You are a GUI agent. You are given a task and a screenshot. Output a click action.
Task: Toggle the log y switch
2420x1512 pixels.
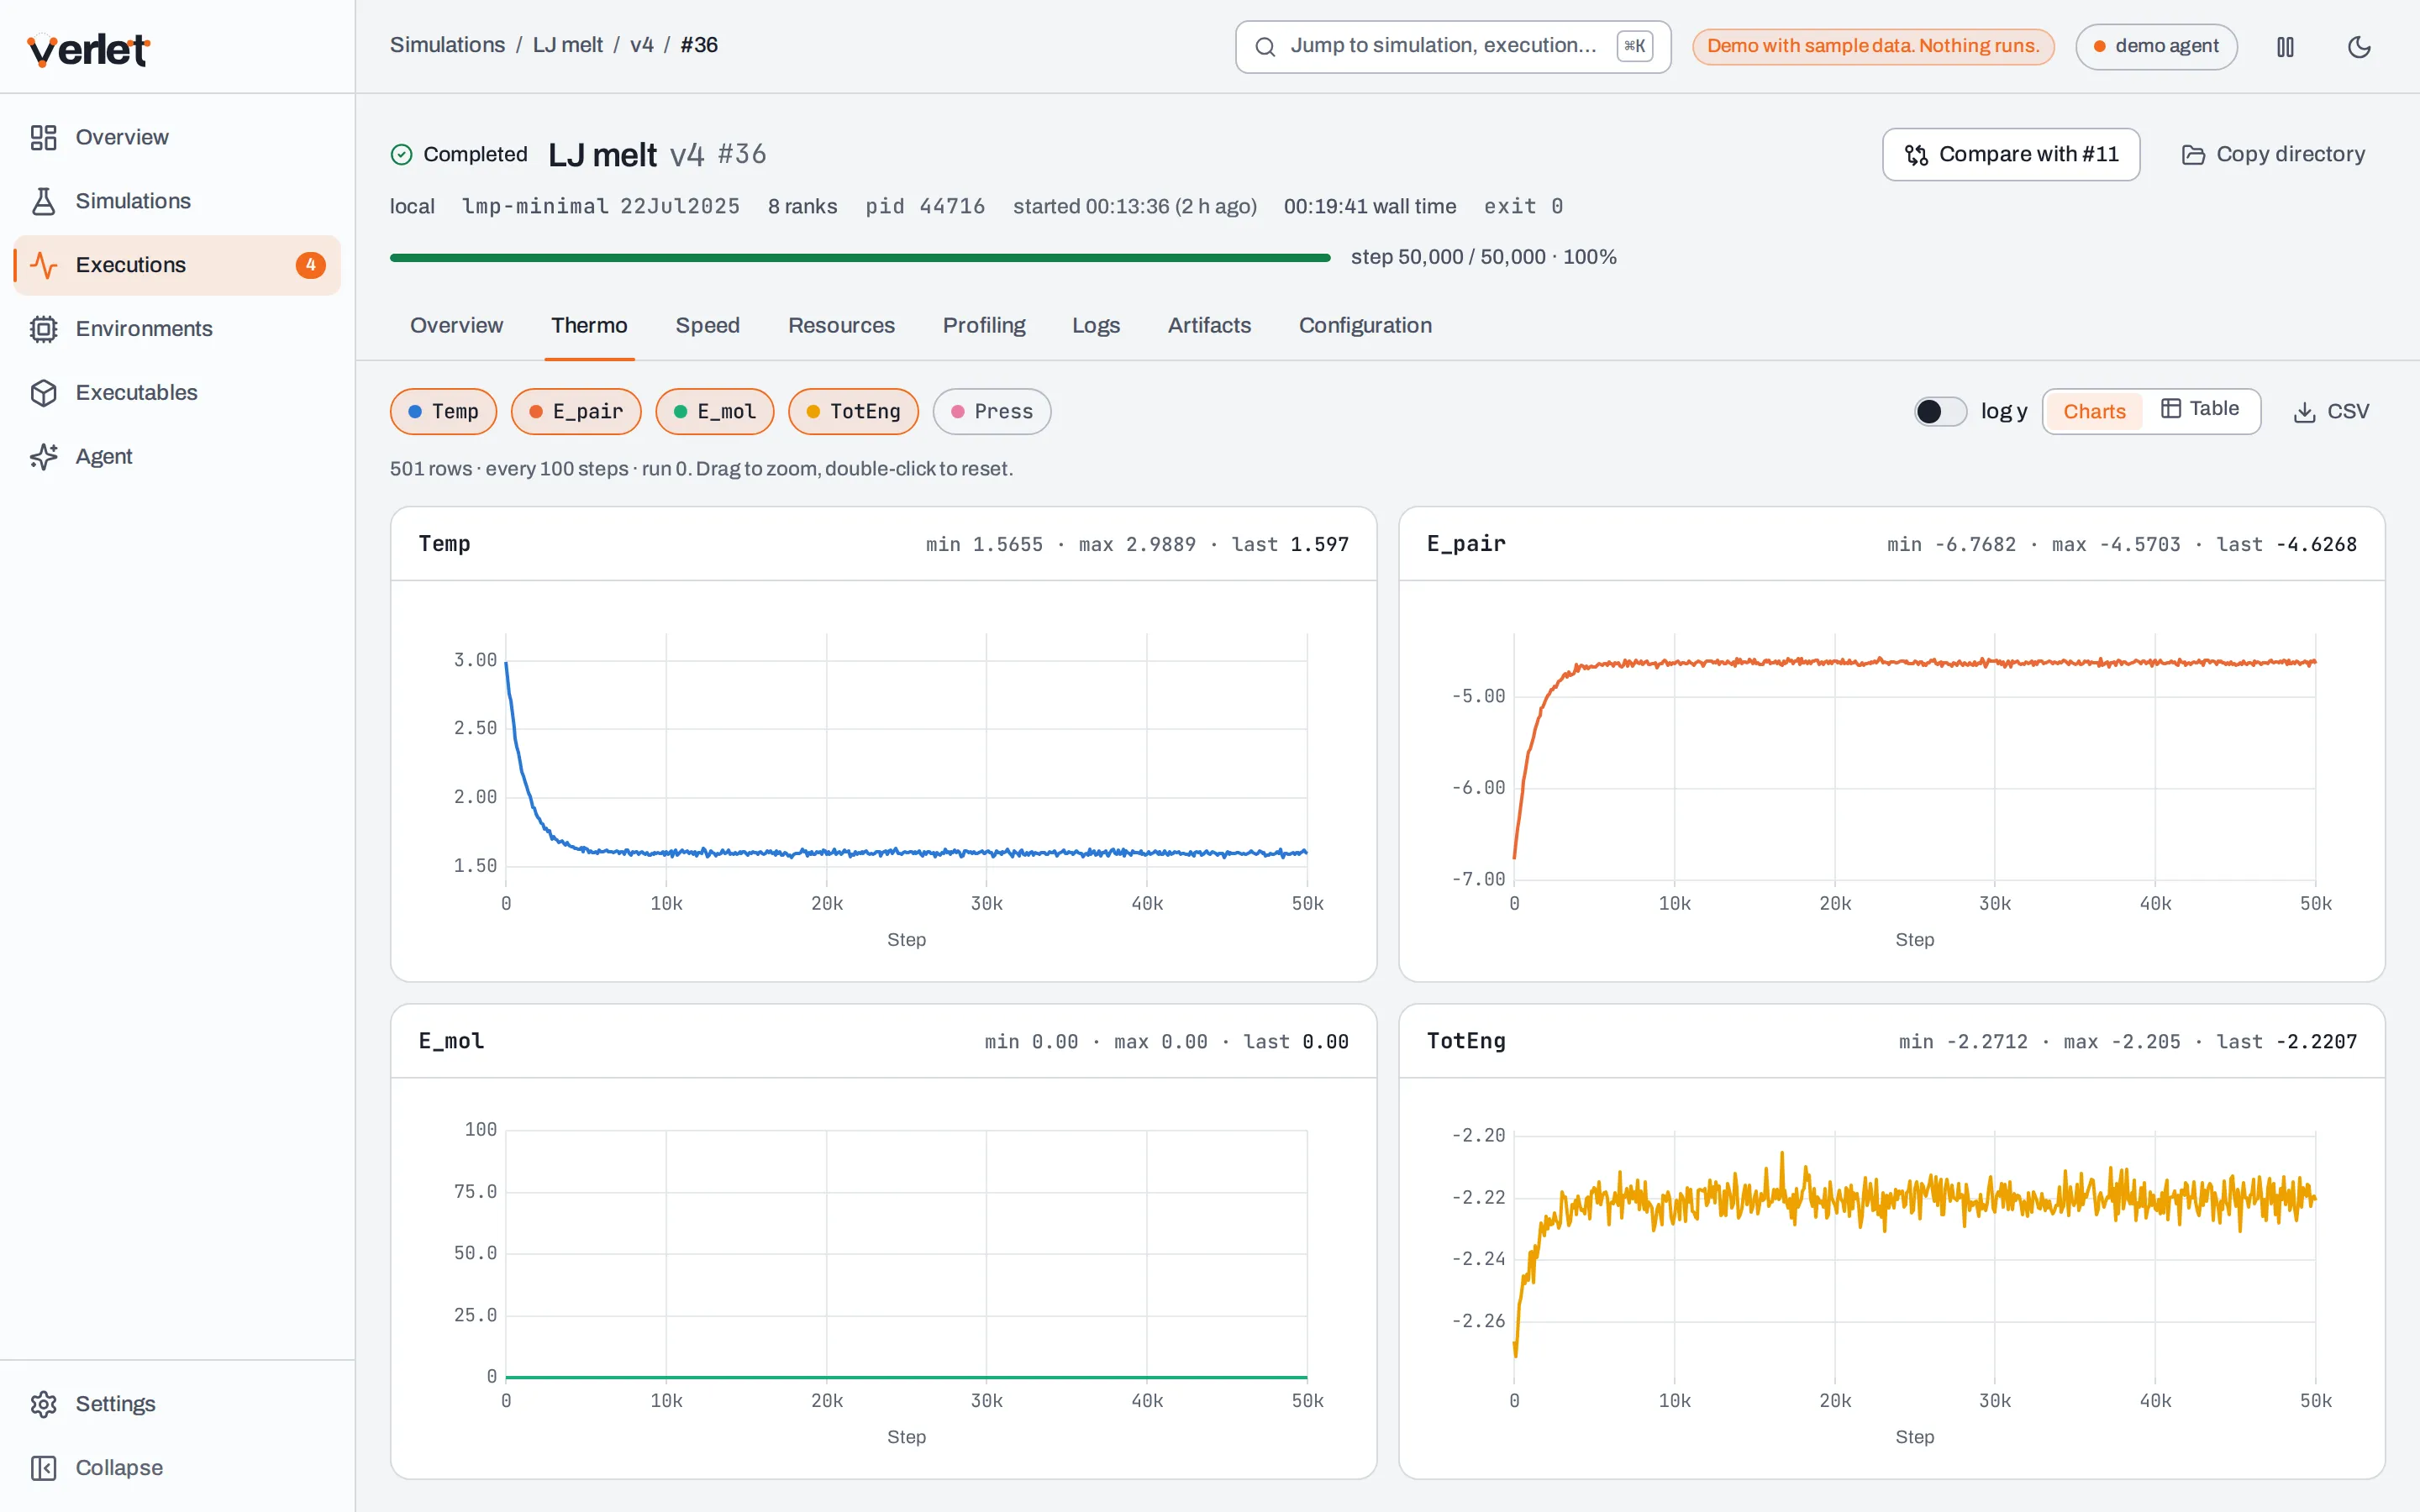(1940, 411)
